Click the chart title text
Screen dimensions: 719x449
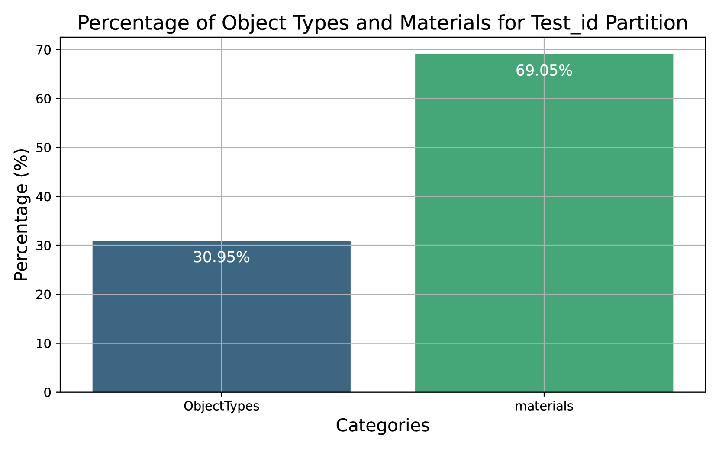[x=382, y=23]
